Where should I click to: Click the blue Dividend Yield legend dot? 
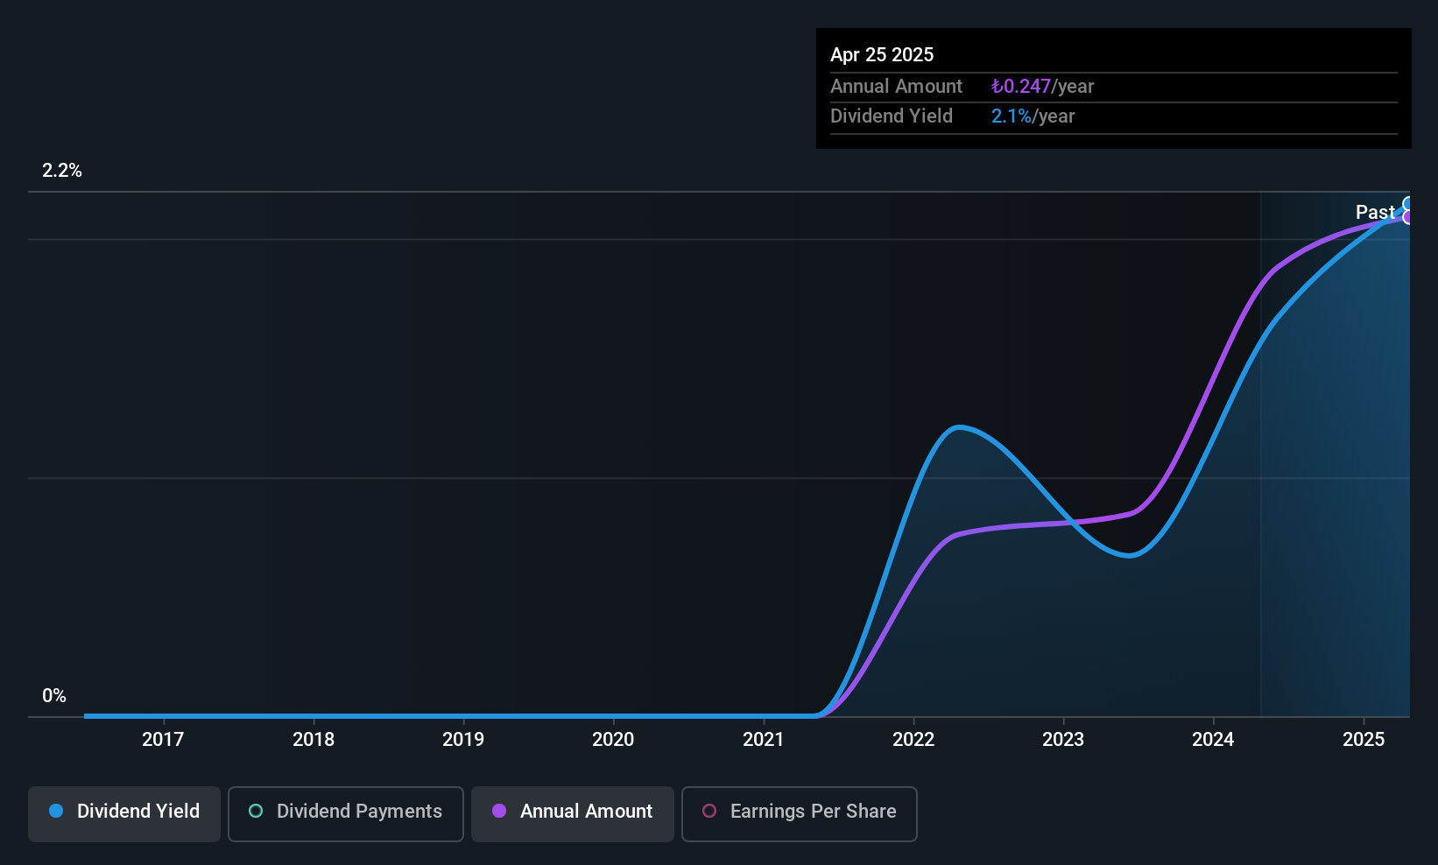pos(56,811)
